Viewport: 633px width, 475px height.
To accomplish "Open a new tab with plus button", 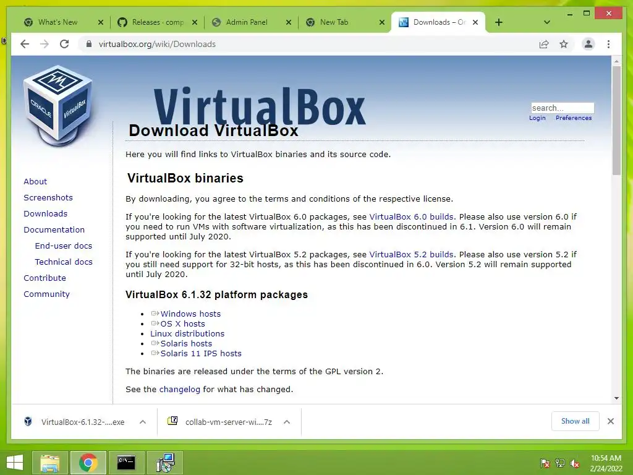I will click(499, 22).
